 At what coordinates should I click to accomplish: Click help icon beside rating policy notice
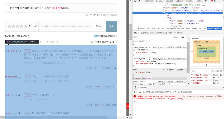click(116, 36)
